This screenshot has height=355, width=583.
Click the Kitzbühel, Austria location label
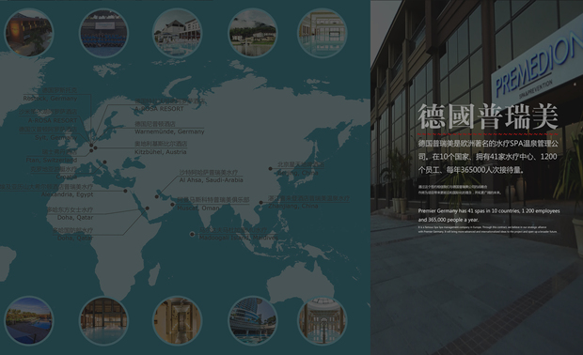[161, 152]
